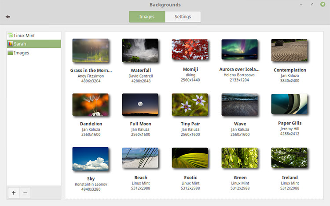Close the Backgrounds window

click(323, 4)
